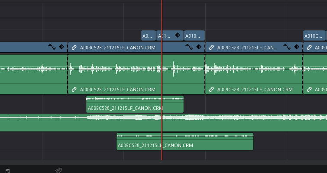Select the A010... clip right of the playhead
The height and width of the screenshot is (173, 327).
click(194, 35)
